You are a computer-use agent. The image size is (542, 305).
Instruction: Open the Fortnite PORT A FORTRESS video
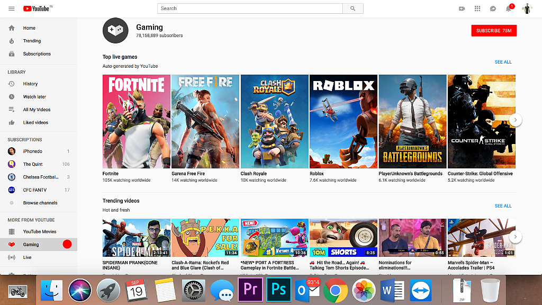[x=275, y=238]
